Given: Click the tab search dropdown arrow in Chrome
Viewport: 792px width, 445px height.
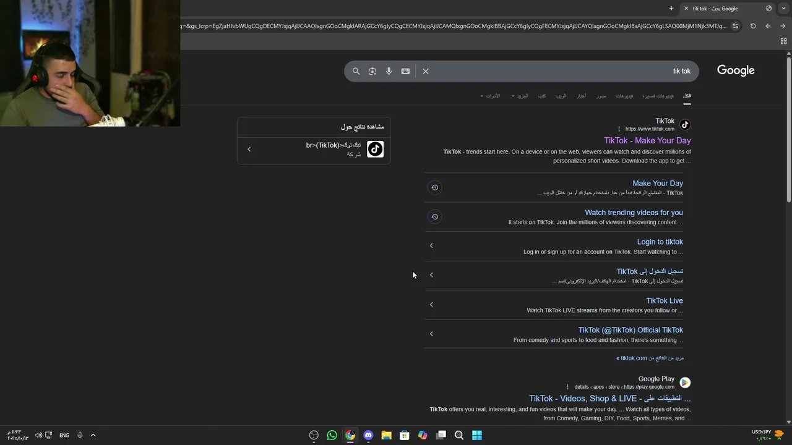Looking at the screenshot, I should [784, 9].
